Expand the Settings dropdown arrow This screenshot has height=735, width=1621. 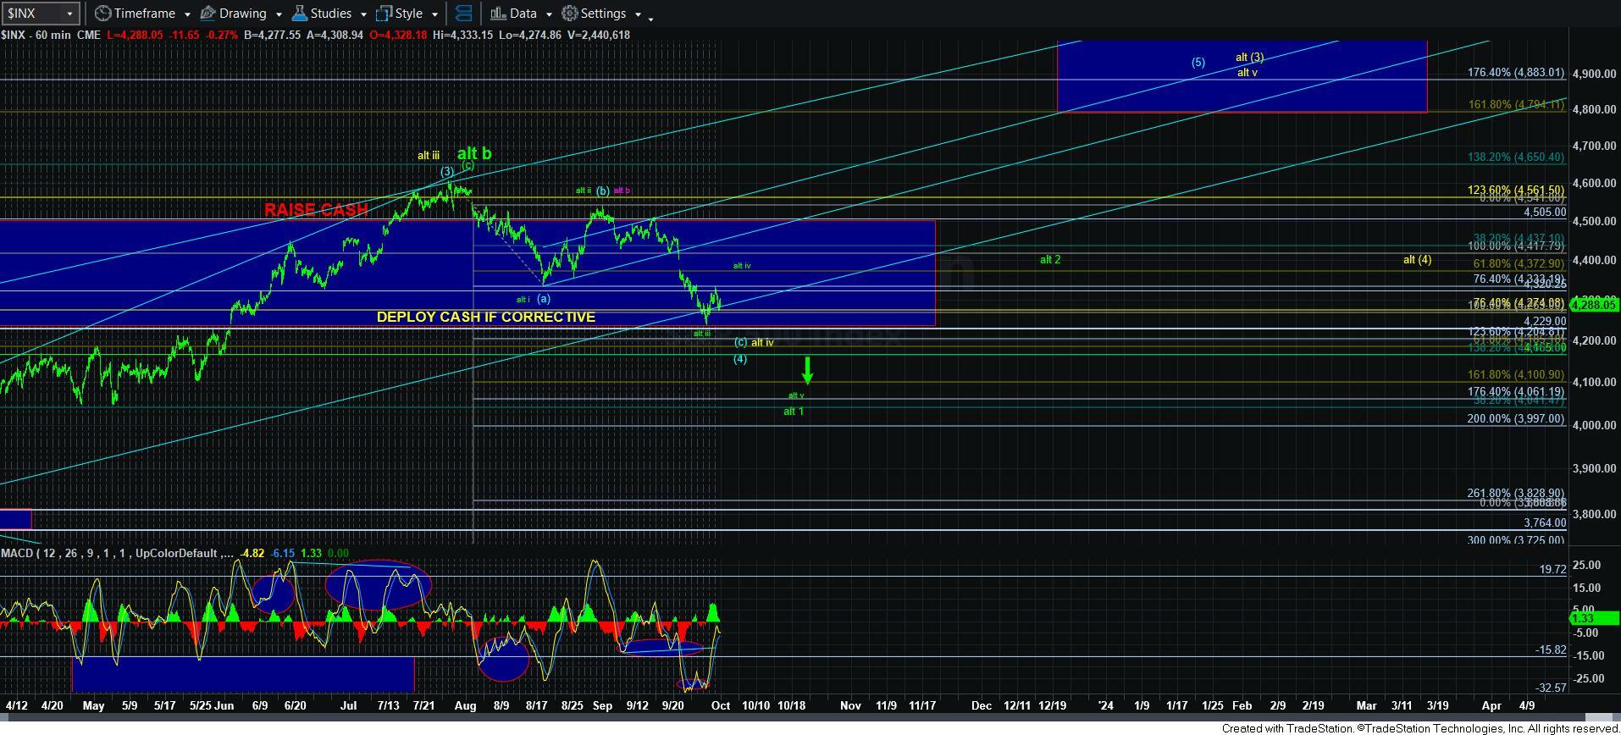pos(637,14)
